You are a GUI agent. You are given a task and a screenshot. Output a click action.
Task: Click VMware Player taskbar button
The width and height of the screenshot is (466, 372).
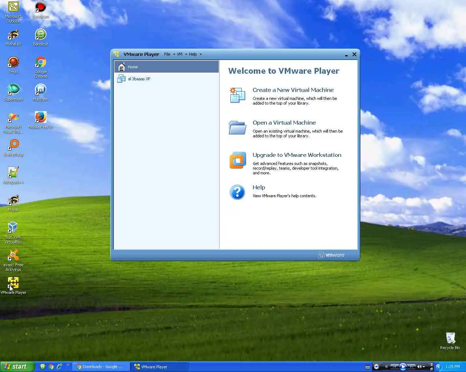point(160,367)
